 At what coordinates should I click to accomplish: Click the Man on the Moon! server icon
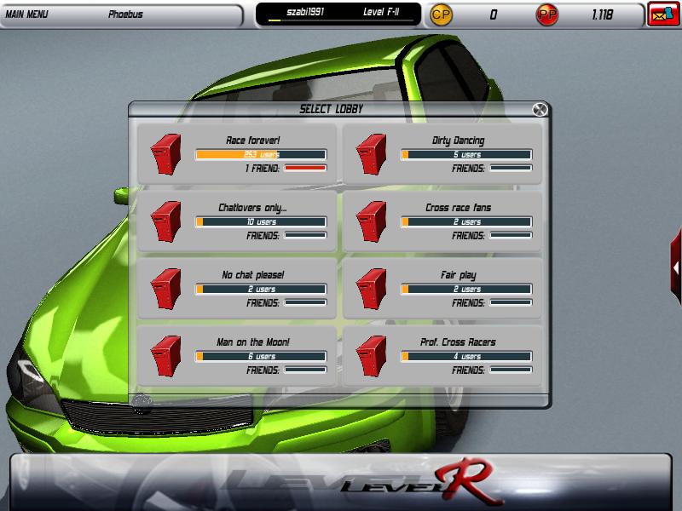tap(167, 356)
